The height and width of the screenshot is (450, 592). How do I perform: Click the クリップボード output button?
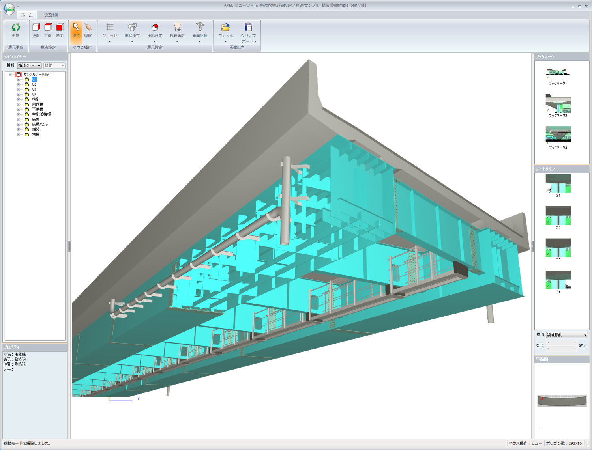[x=248, y=32]
